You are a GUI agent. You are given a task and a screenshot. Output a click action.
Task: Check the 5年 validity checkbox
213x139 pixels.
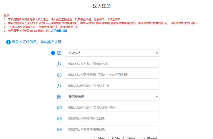[97, 138]
